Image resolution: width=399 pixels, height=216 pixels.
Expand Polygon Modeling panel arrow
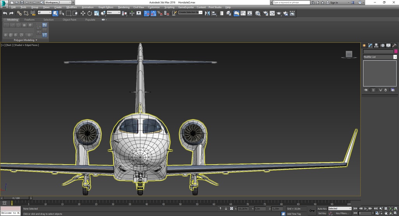[36, 40]
